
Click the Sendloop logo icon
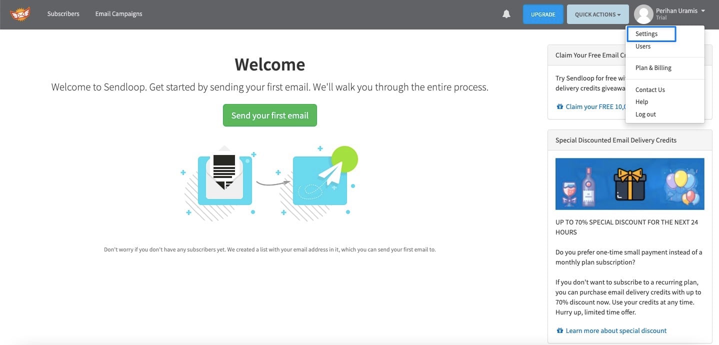click(x=20, y=14)
